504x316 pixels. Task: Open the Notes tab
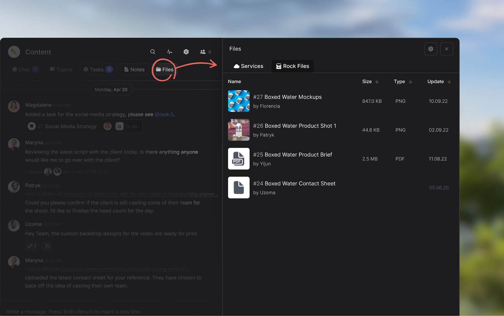135,69
